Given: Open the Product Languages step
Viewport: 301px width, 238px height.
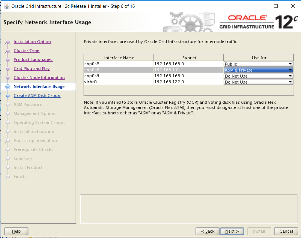Looking at the screenshot, I should point(33,60).
